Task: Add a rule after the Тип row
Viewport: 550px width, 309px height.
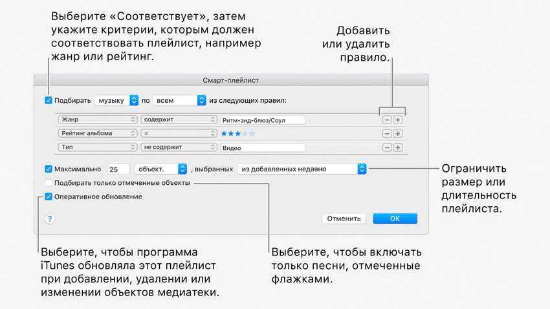Action: 398,147
